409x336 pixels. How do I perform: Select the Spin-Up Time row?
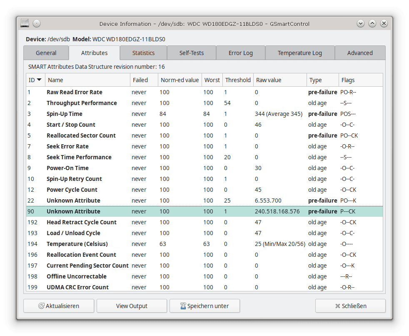click(x=204, y=114)
